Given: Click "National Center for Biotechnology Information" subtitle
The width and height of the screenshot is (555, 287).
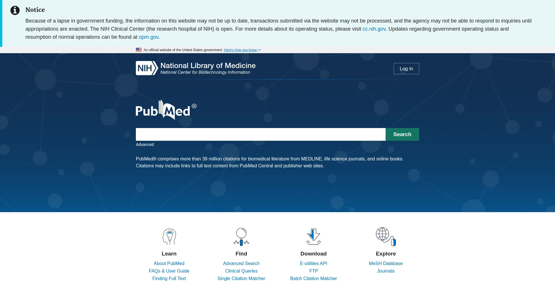Looking at the screenshot, I should (205, 72).
